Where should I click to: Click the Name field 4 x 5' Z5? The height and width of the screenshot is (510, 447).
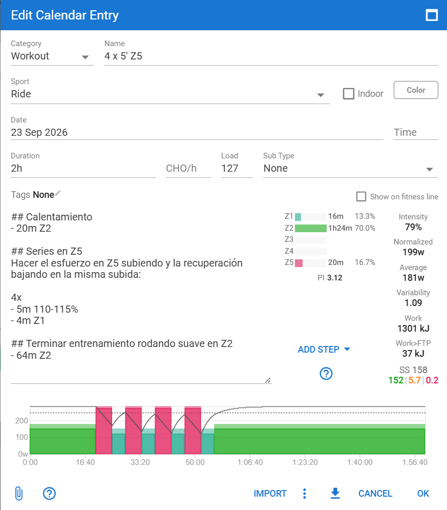271,56
